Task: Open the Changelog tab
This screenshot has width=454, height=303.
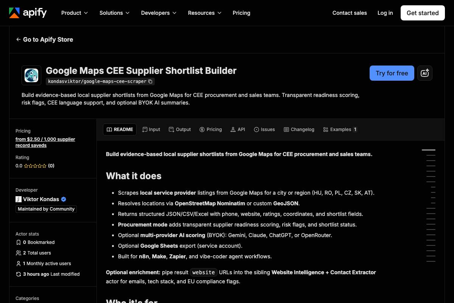Action: [x=299, y=130]
